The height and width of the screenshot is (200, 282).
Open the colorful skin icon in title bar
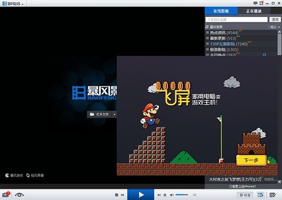(261, 3)
